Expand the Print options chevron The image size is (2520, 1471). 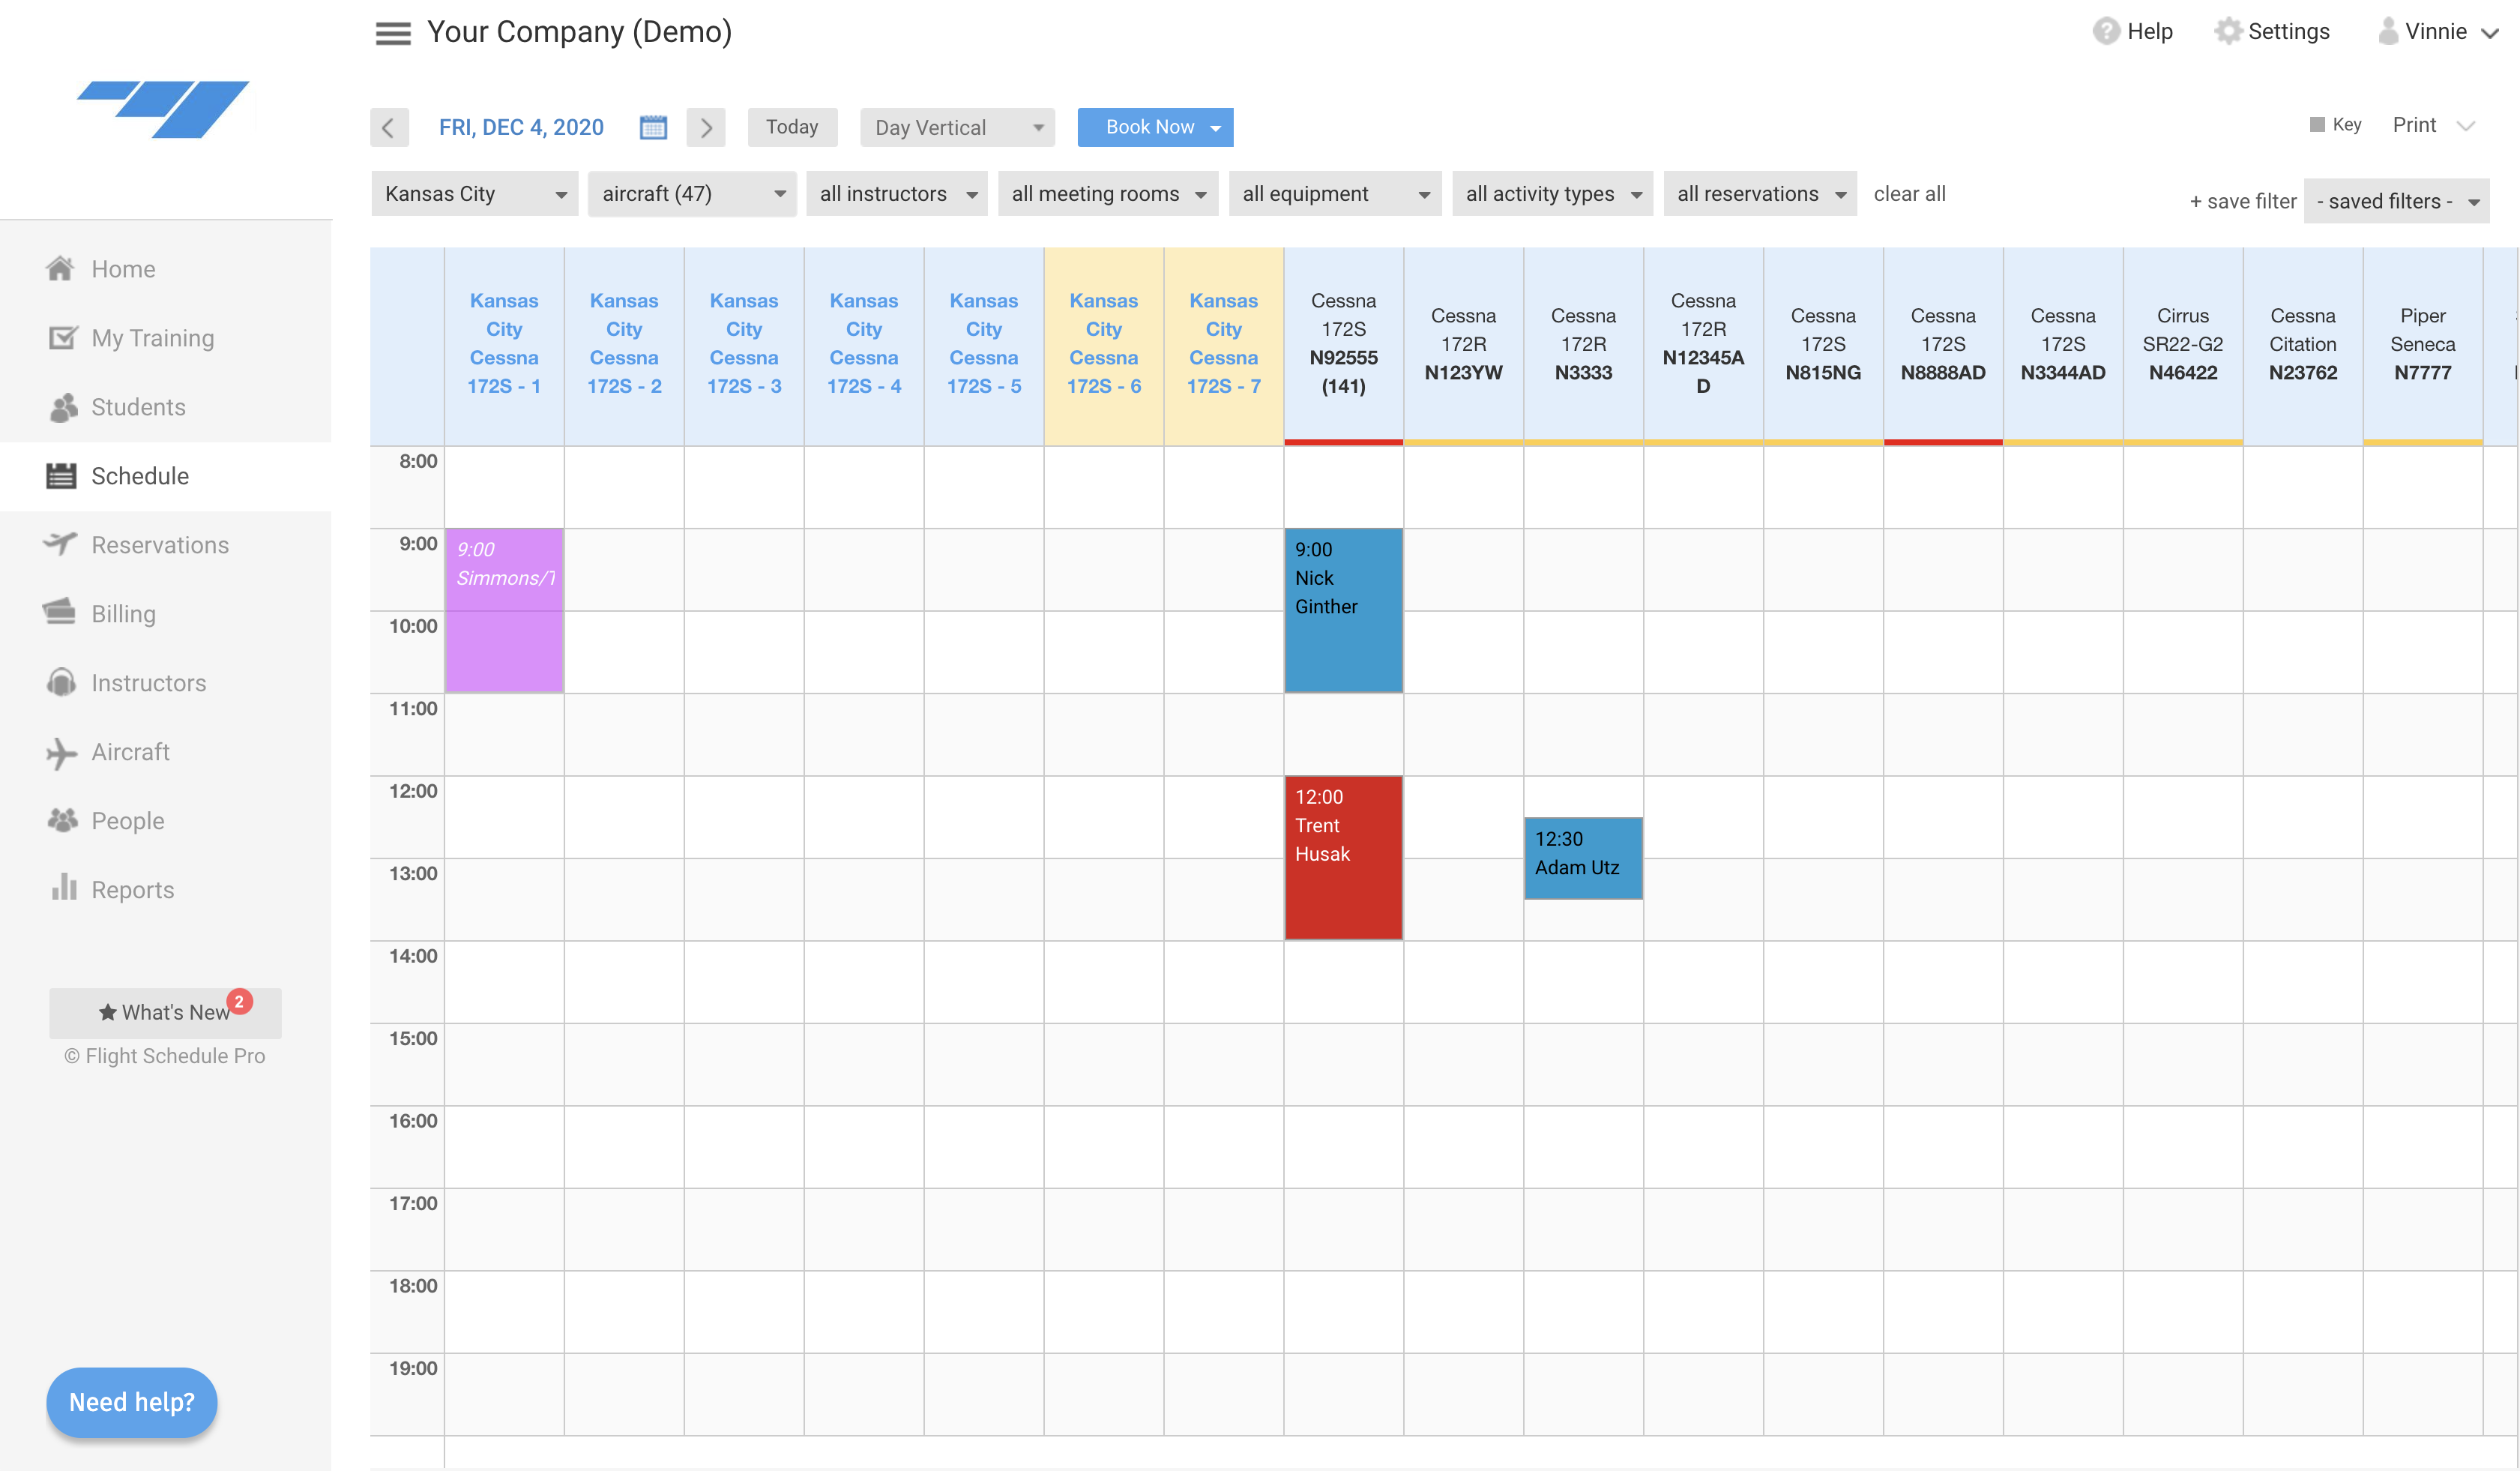[2466, 126]
